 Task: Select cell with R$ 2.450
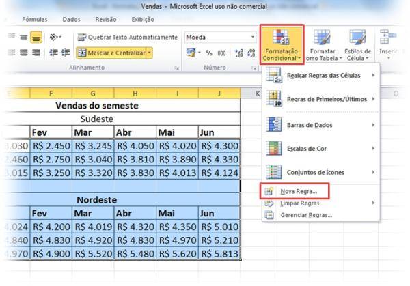[x=51, y=146]
